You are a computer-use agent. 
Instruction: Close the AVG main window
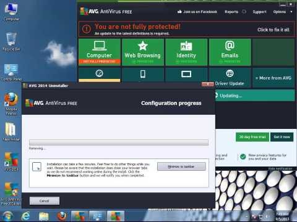[x=291, y=4]
